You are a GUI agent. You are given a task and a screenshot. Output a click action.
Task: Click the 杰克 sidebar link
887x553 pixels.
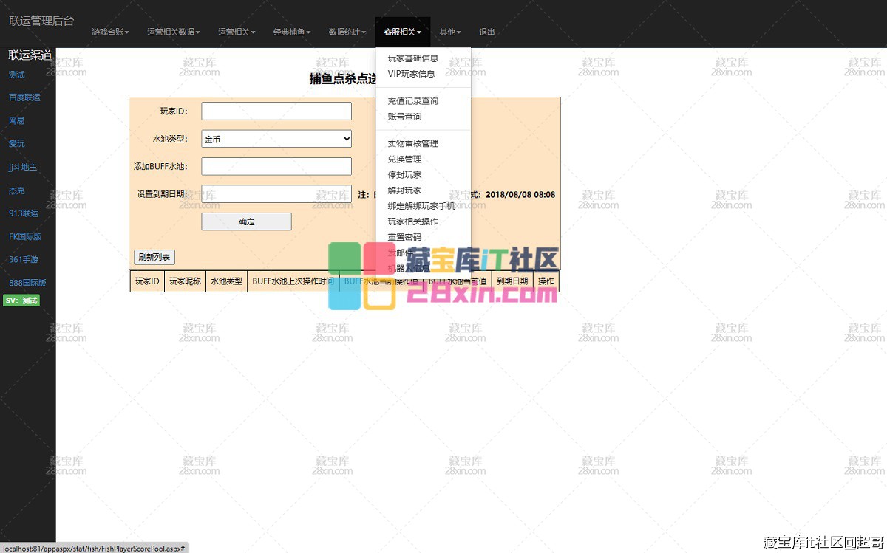(x=17, y=190)
